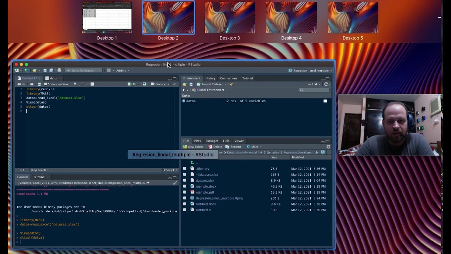This screenshot has width=451, height=254.
Task: Click the go-to-directory arrow in console path
Action: pyautogui.click(x=148, y=183)
